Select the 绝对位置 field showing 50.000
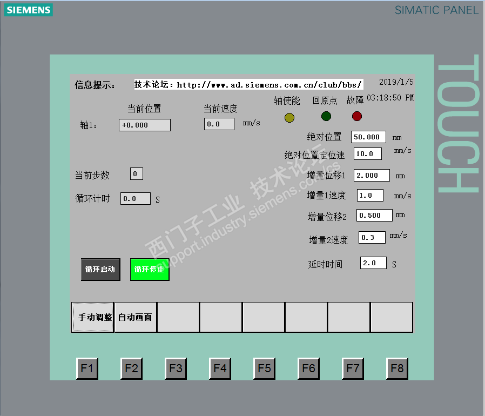Viewport: 485px width, 416px height. click(368, 137)
